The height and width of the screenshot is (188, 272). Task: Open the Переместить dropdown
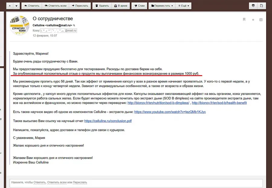click(162, 6)
